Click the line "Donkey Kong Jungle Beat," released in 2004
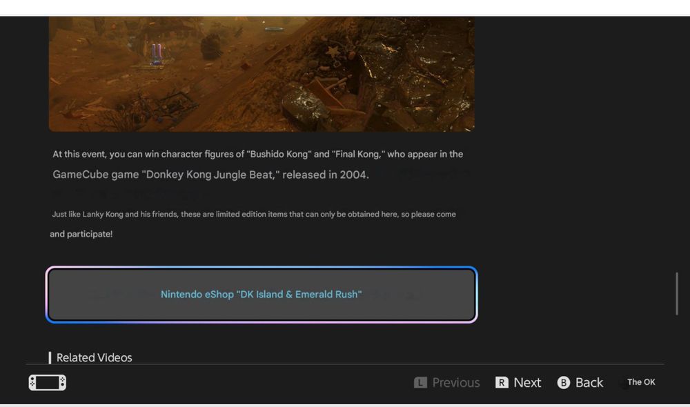This screenshot has height=407, width=690. pos(210,175)
